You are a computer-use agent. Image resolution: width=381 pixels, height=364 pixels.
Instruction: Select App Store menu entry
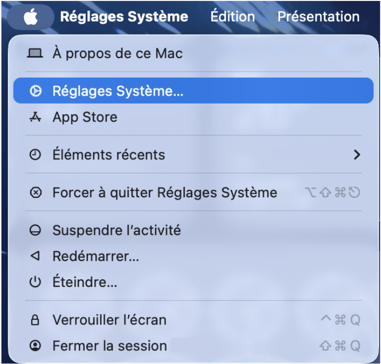(x=85, y=117)
